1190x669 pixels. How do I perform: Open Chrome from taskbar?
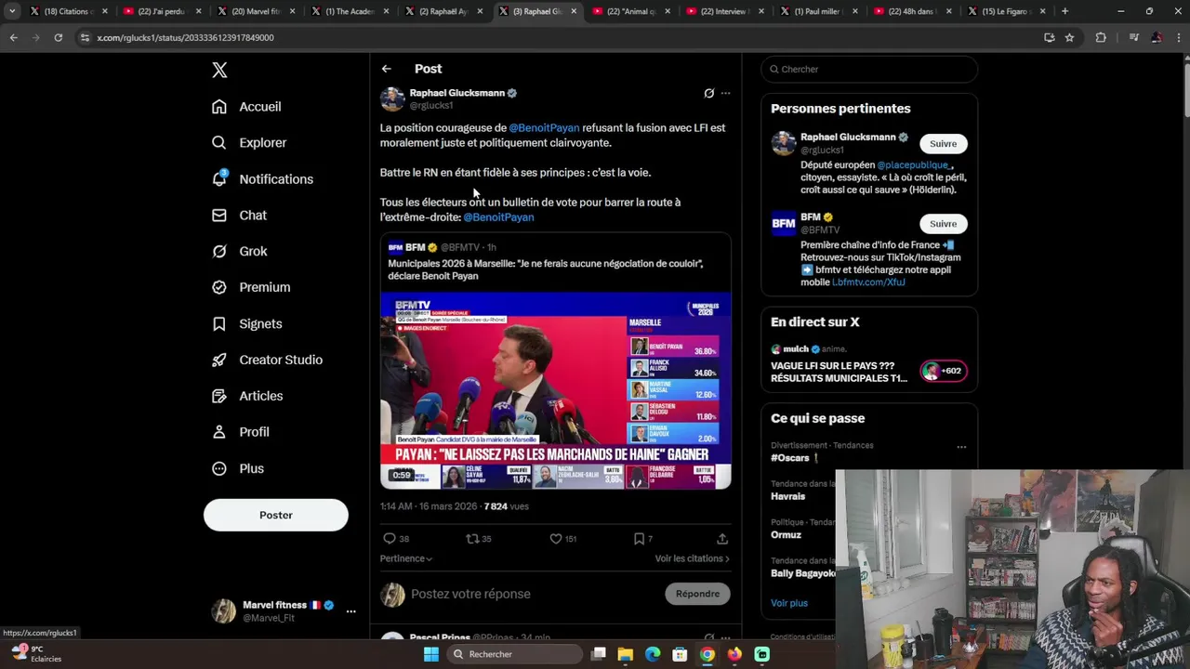pyautogui.click(x=707, y=654)
